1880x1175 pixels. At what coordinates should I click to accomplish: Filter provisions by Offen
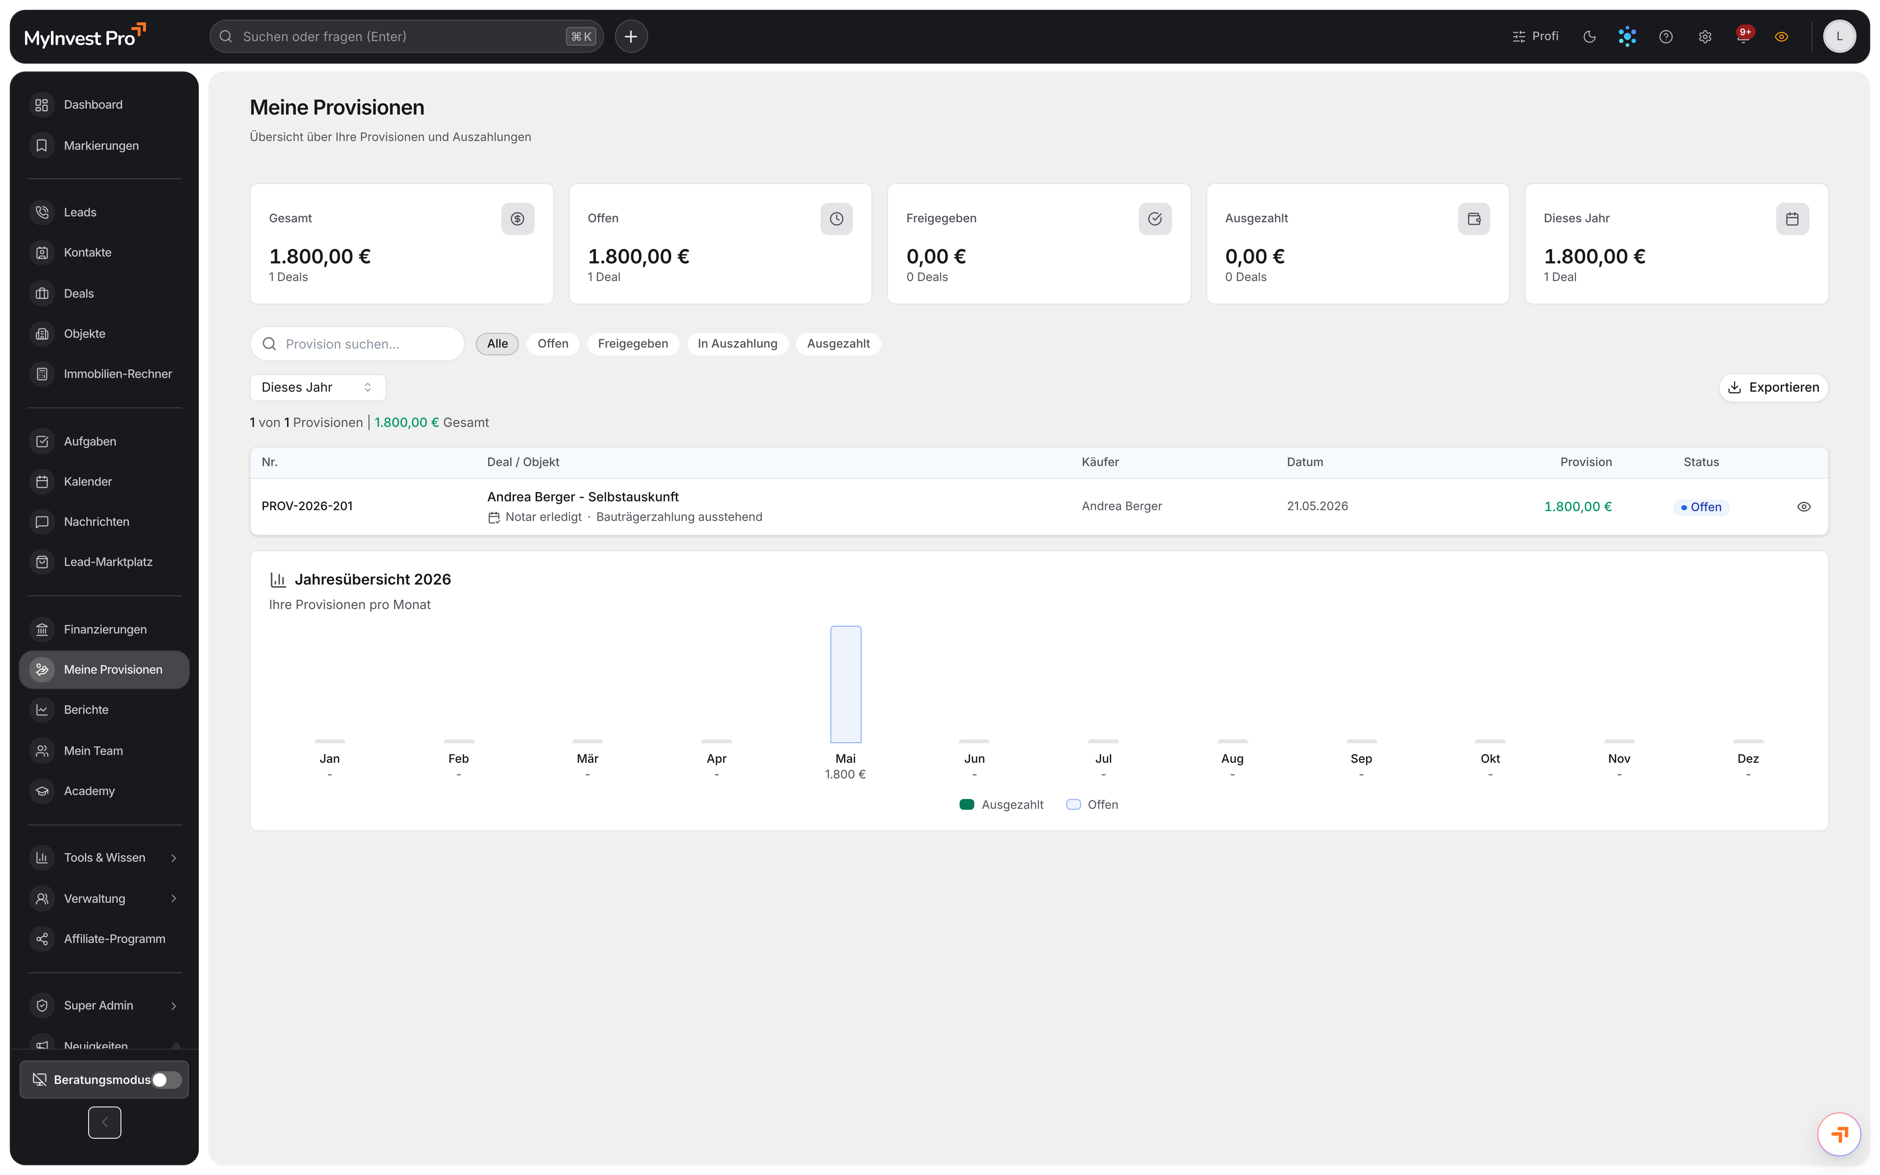click(552, 344)
